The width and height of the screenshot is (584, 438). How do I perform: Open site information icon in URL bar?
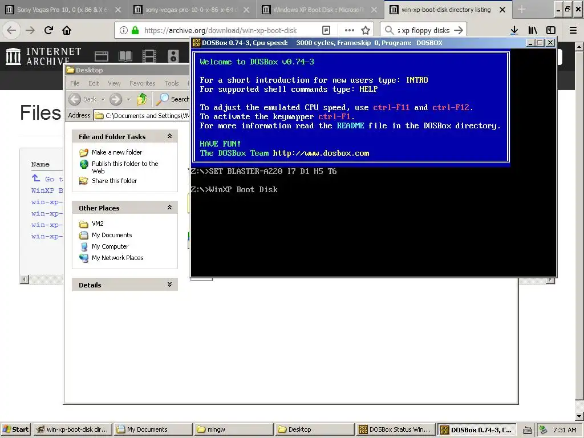tap(124, 30)
